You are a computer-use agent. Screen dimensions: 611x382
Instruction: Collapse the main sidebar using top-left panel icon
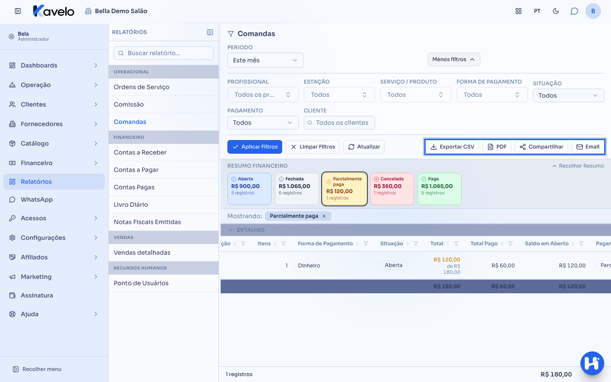click(18, 11)
